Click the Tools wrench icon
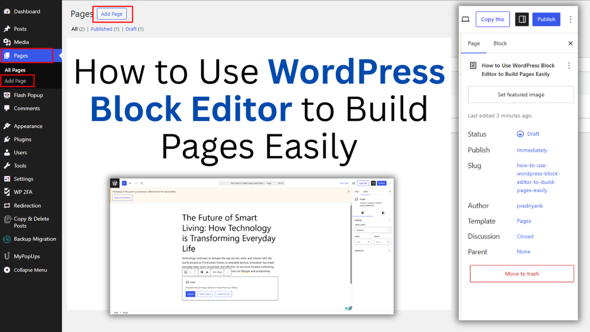590x332 pixels. (x=8, y=165)
